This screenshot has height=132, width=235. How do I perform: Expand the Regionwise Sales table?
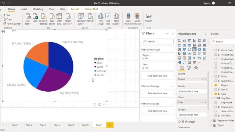pyautogui.click(x=211, y=121)
